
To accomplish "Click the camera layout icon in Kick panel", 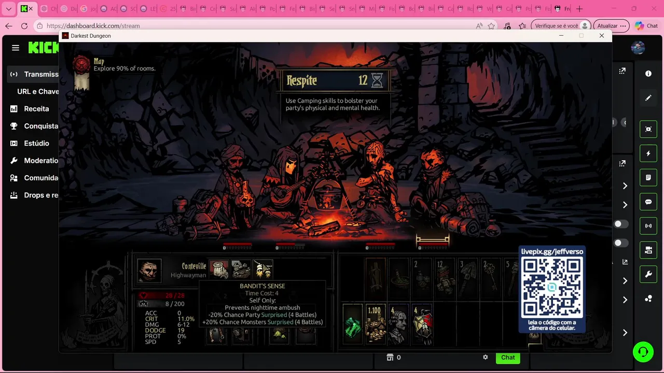I will coord(648,250).
